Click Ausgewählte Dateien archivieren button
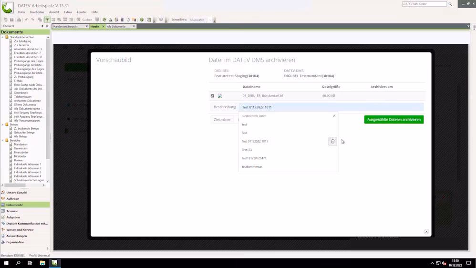 click(393, 120)
